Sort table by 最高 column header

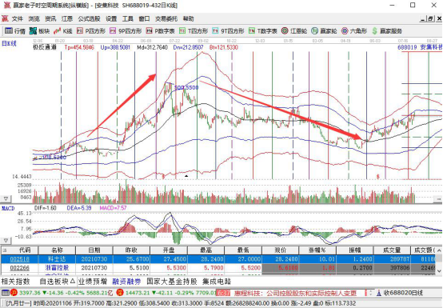tap(206, 250)
